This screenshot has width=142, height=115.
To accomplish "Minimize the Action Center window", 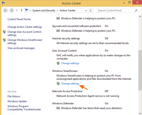I will point(124,3).
